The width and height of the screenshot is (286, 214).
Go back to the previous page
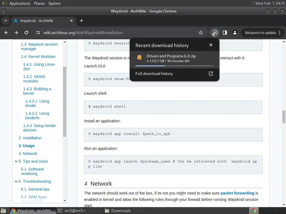6,33
